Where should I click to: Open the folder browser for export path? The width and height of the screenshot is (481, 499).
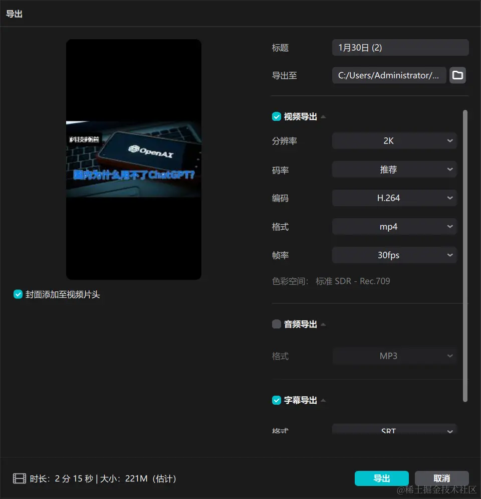[457, 75]
